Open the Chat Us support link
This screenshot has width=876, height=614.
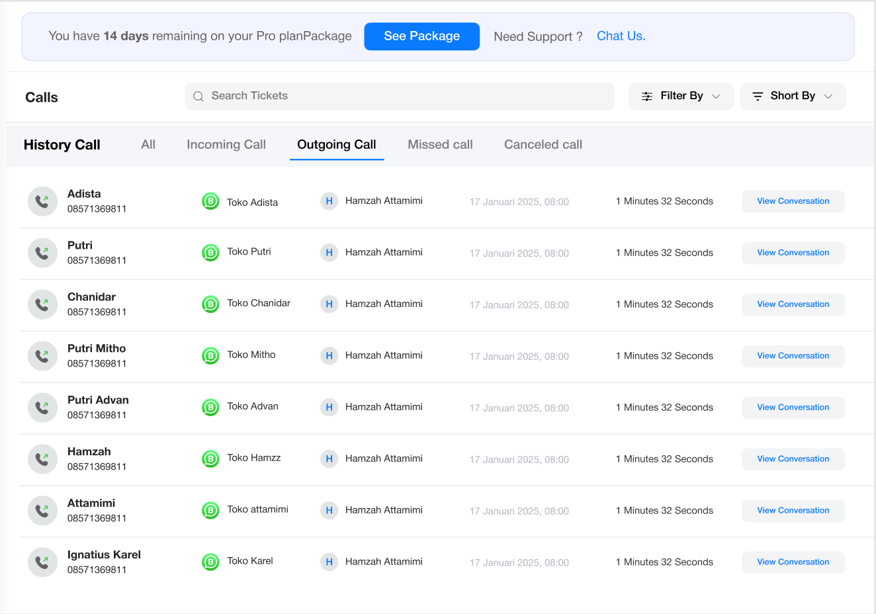tap(621, 36)
